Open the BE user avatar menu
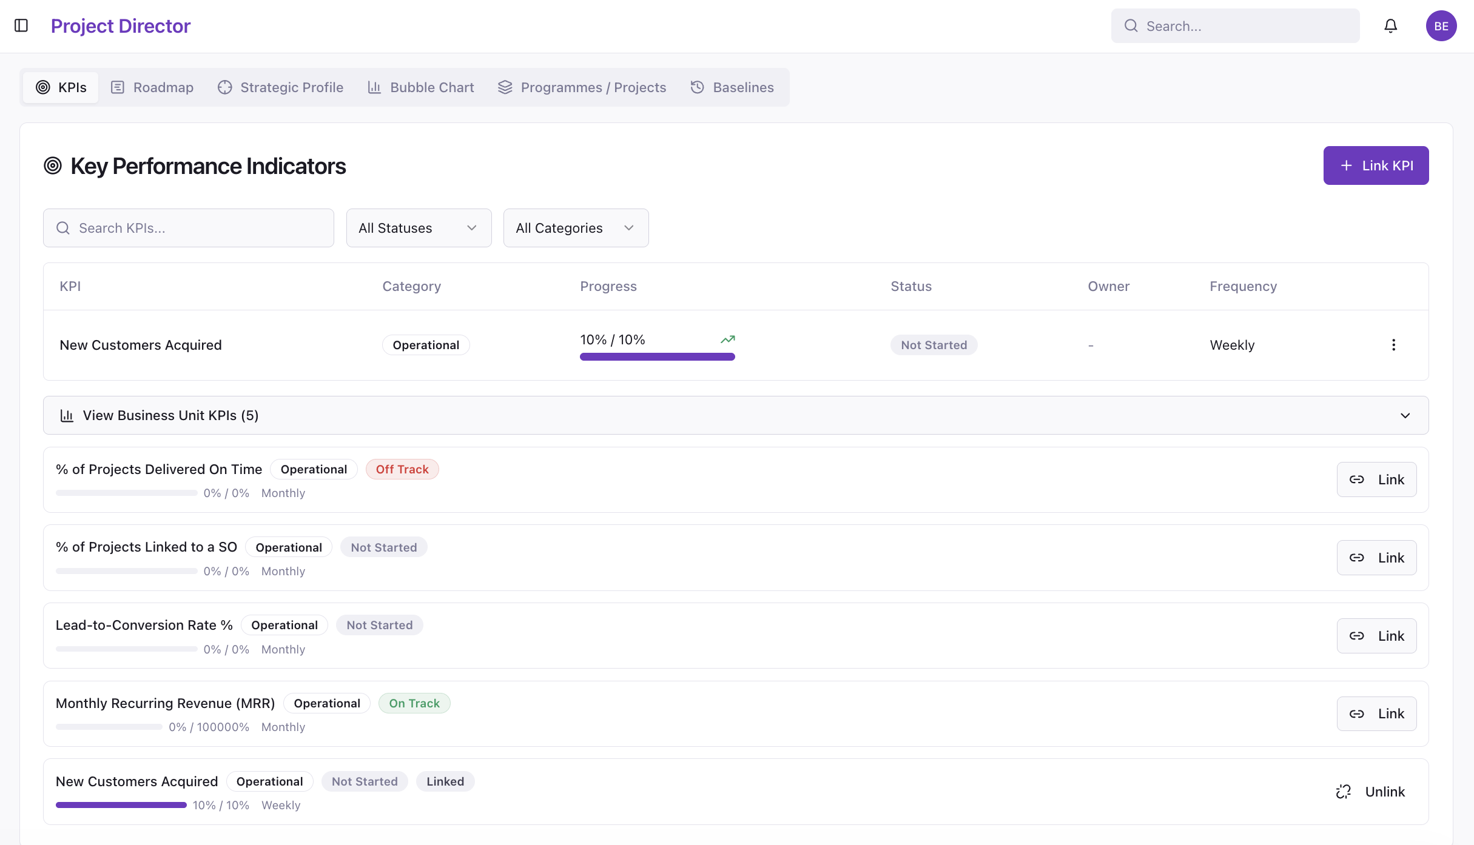The width and height of the screenshot is (1474, 845). 1441,26
